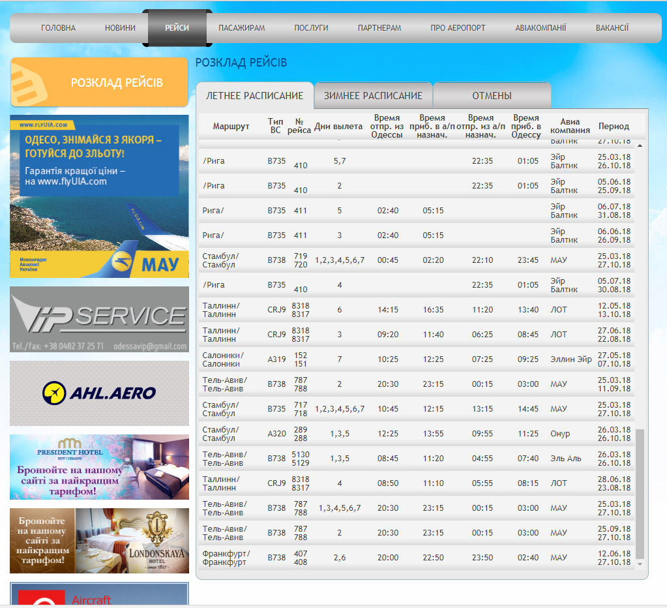Click the № рейса column header
The image size is (667, 608).
click(x=299, y=126)
